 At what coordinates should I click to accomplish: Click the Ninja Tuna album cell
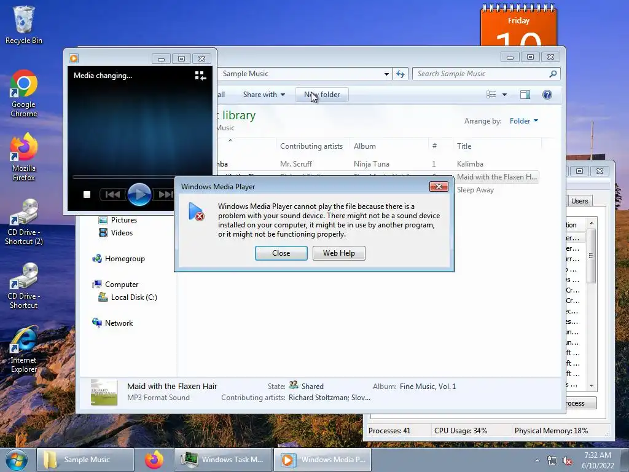372,164
